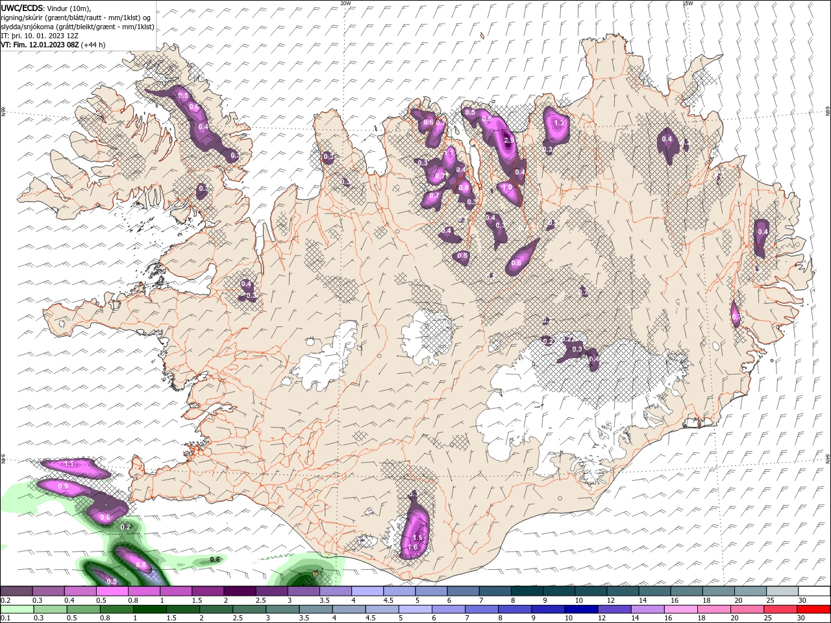The image size is (831, 623).
Task: Click the white swatch above 30, upper legend row
Action: click(814, 591)
